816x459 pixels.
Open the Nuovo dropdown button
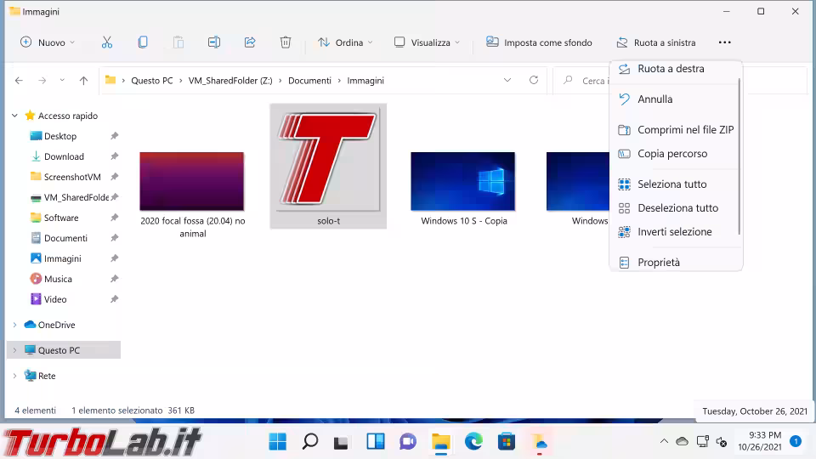click(x=48, y=42)
